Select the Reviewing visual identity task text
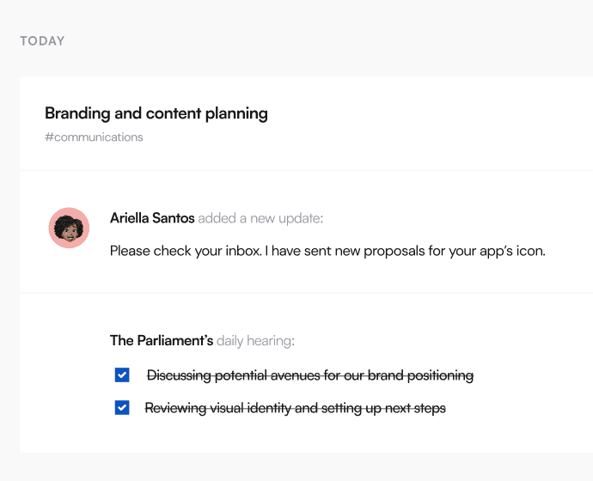 (x=296, y=408)
